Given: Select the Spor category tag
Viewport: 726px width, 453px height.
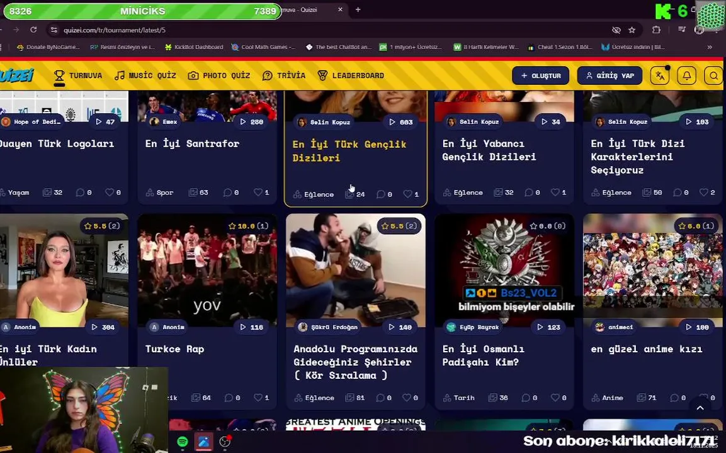Looking at the screenshot, I should (x=160, y=192).
